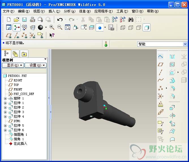The image size is (189, 162).
Task: Toggle coordinate system display
Action: click(x=33, y=35)
